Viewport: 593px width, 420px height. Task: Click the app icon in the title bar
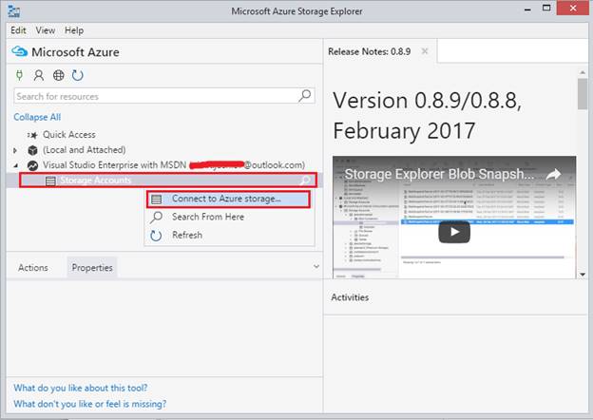14,11
